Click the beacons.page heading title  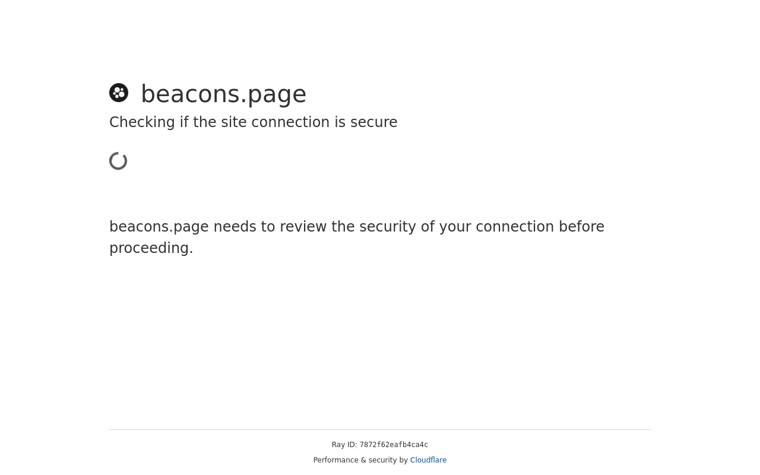pos(223,94)
